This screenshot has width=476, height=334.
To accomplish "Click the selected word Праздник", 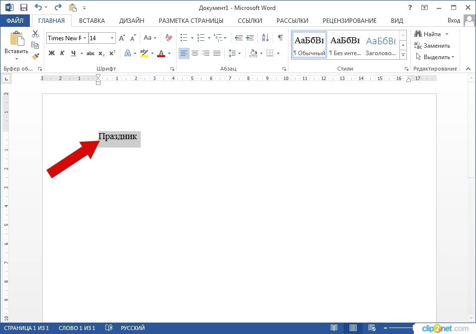I will tap(117, 136).
